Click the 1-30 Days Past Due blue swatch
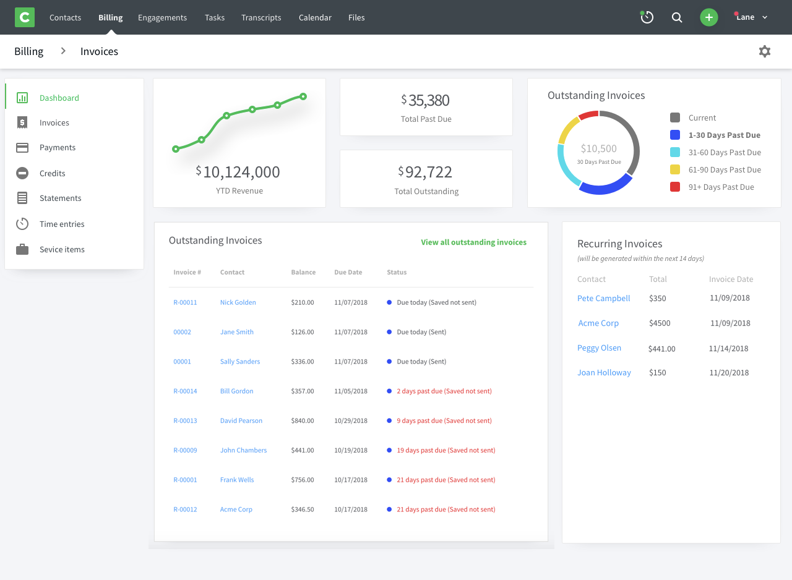 675,135
